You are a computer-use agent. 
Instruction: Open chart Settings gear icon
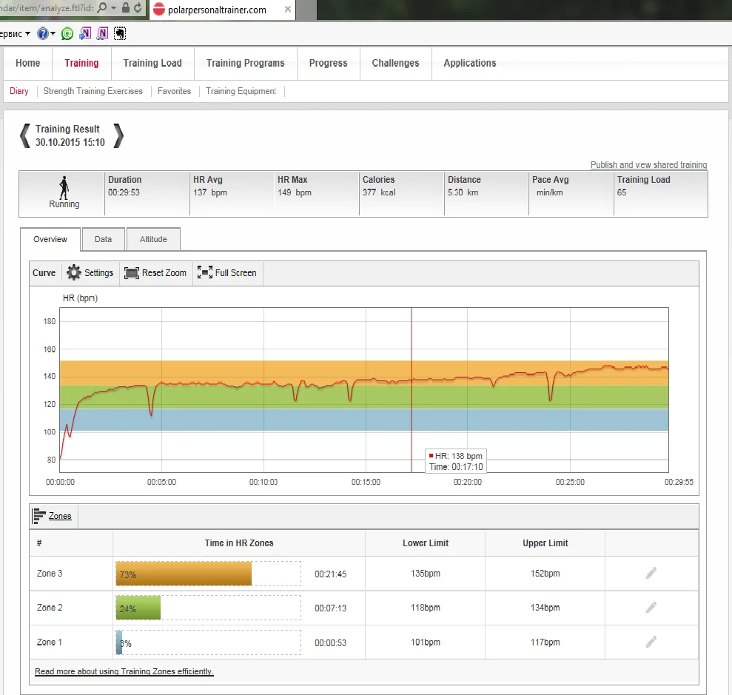tap(74, 273)
